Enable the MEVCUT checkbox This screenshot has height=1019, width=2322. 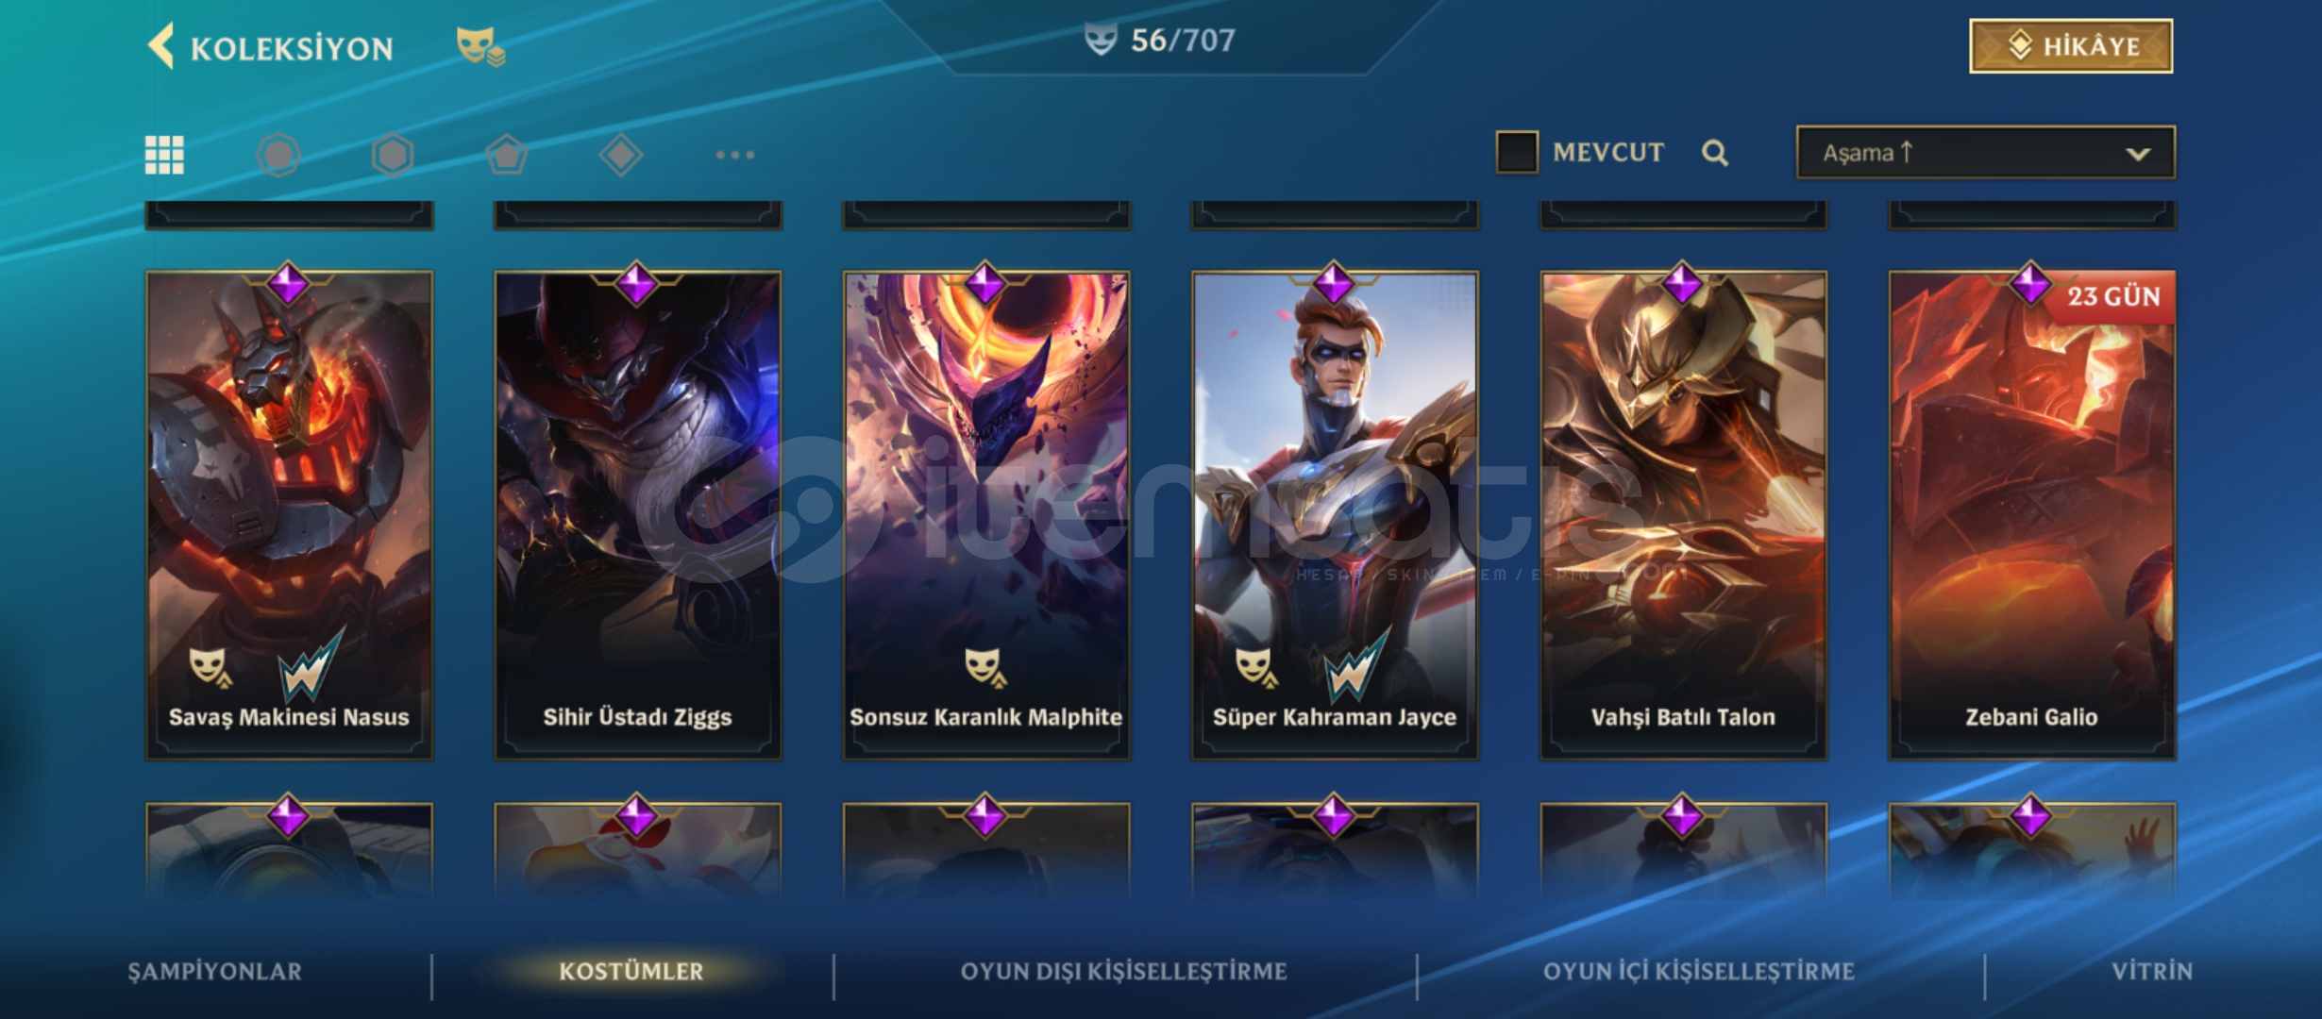pyautogui.click(x=1517, y=152)
